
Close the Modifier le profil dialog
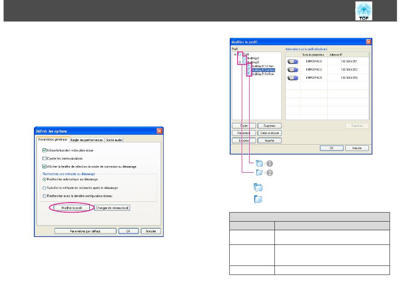click(368, 42)
